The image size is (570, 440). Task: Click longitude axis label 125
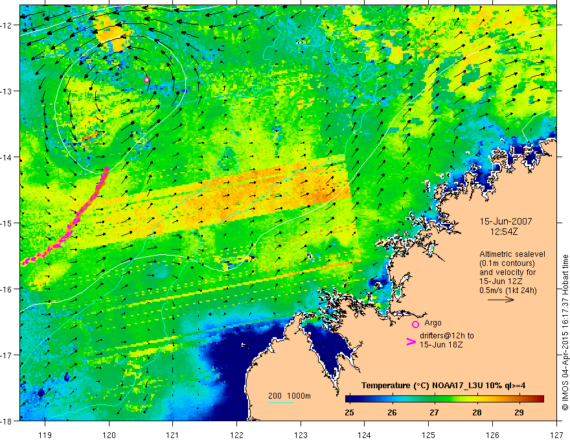[429, 435]
